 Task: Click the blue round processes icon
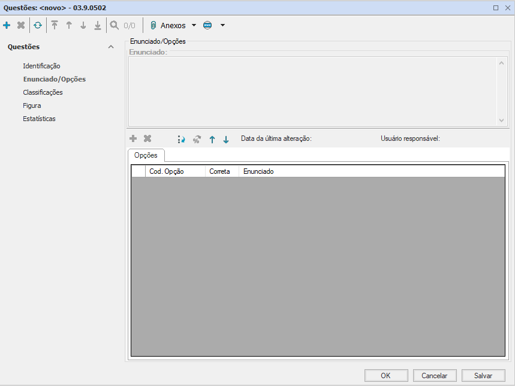pyautogui.click(x=208, y=25)
